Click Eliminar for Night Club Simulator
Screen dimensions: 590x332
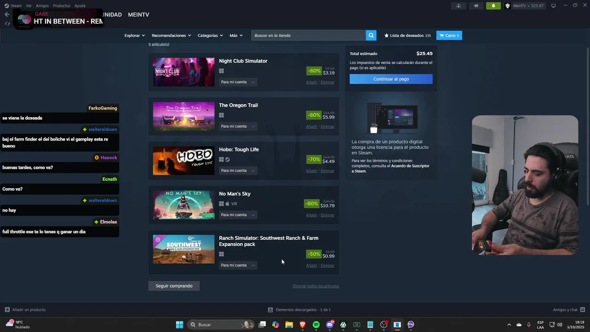pyautogui.click(x=327, y=83)
